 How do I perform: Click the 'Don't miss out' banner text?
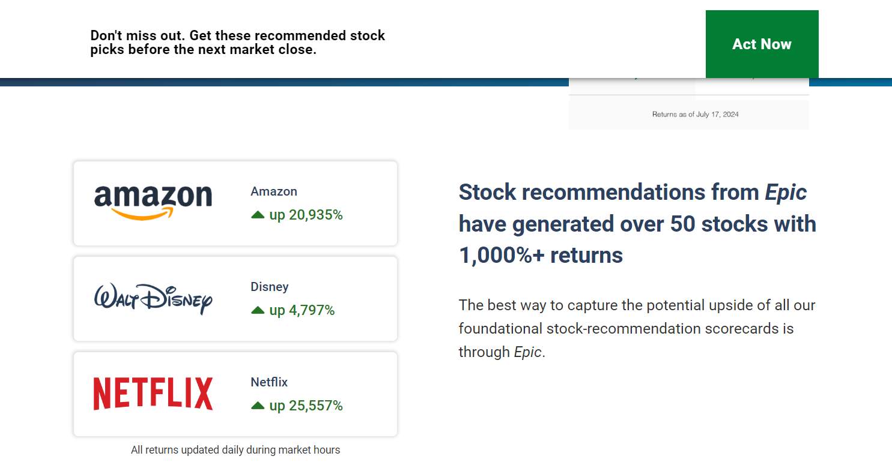(x=238, y=43)
